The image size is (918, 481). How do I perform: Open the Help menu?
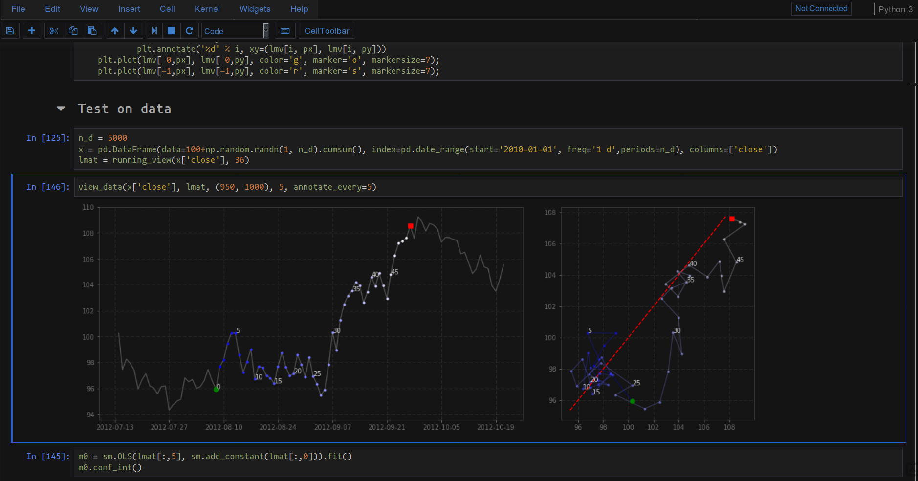[299, 9]
